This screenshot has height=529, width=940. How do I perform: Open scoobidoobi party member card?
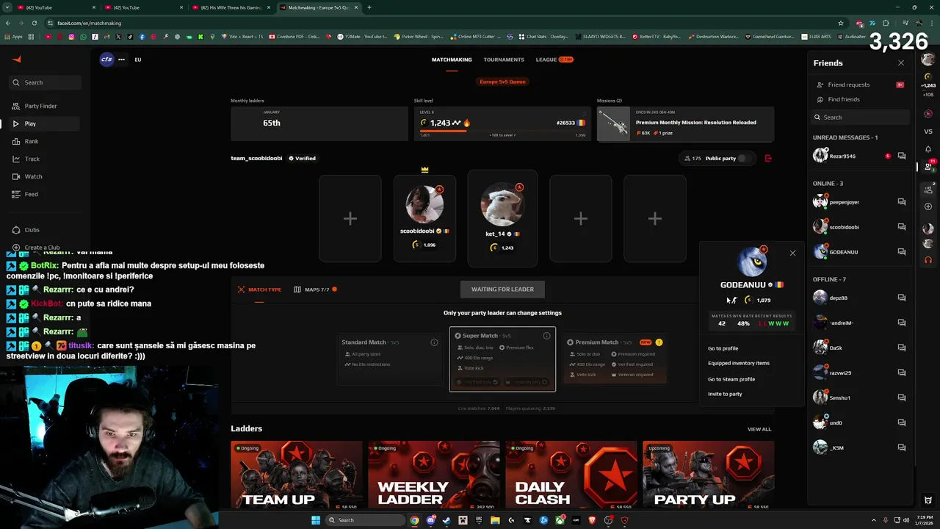[x=424, y=218]
